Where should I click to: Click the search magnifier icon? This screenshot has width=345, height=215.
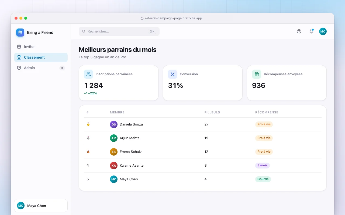84,31
